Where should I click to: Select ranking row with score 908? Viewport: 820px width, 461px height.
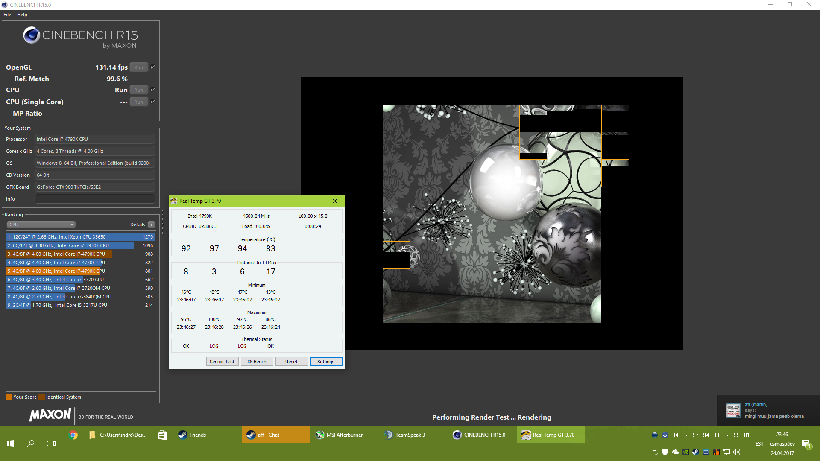point(80,254)
